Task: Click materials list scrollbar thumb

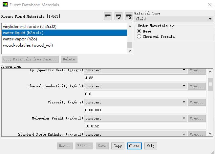Action: click(130, 45)
